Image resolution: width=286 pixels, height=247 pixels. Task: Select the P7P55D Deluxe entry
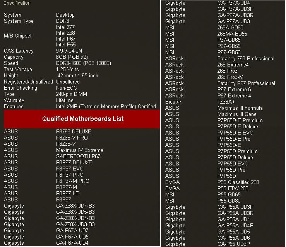235,158
